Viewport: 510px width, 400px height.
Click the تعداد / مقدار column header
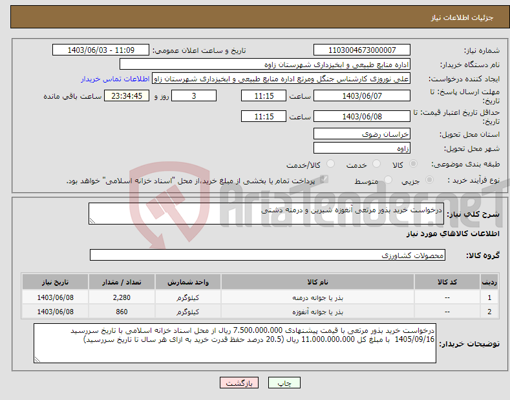tap(122, 282)
